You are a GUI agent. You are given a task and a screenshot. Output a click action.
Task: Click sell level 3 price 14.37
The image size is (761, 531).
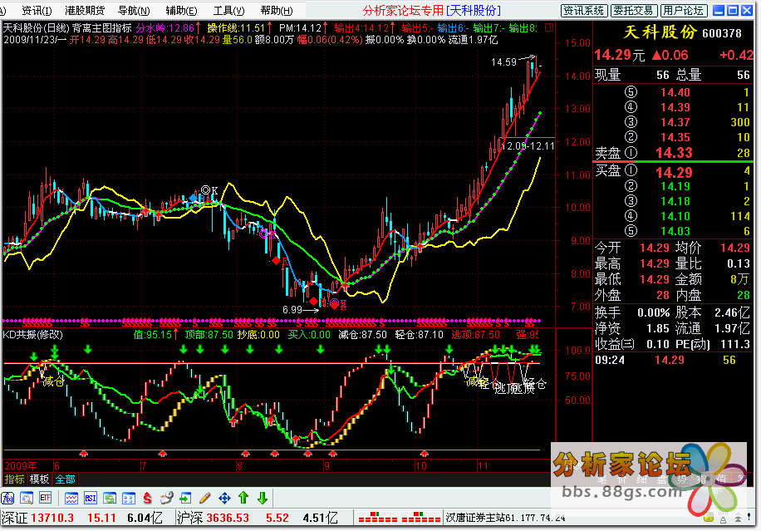[x=675, y=122]
